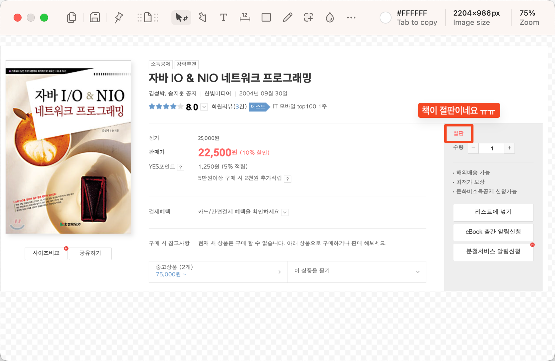Image resolution: width=555 pixels, height=361 pixels.
Task: Click the 최저가 보상 text
Action: tap(470, 182)
